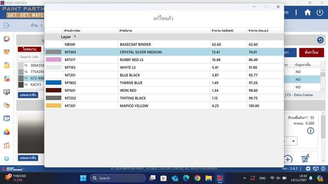328x184 pixels.
Task: Open the info circle icon
Action: (x=310, y=131)
